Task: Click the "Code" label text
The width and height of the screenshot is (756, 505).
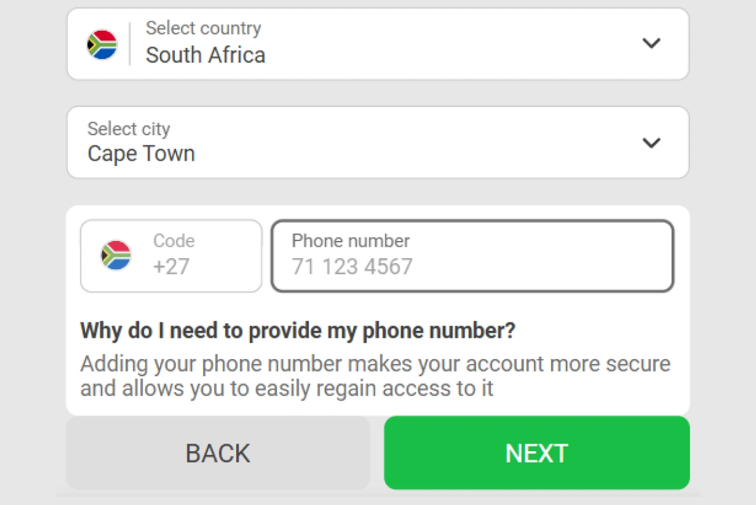Action: [x=174, y=240]
